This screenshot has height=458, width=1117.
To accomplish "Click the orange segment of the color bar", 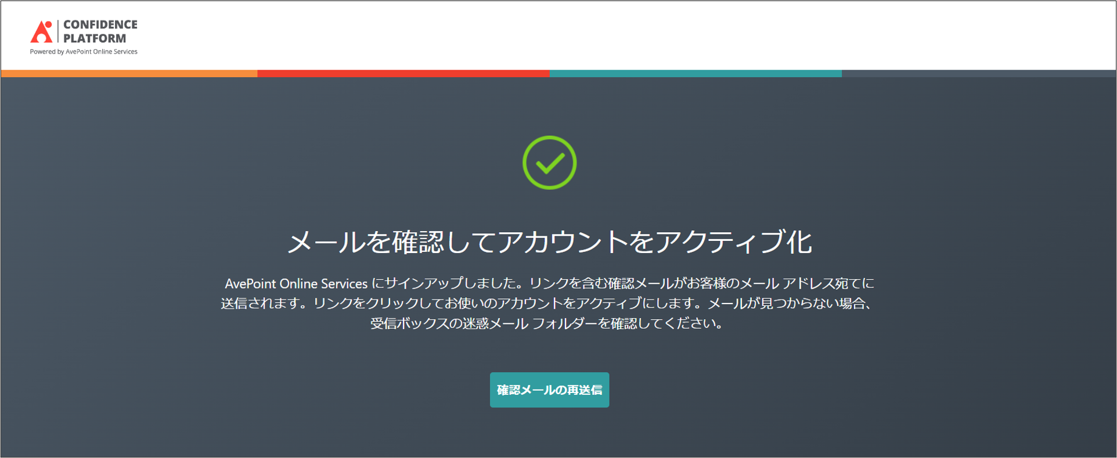I will tap(129, 74).
